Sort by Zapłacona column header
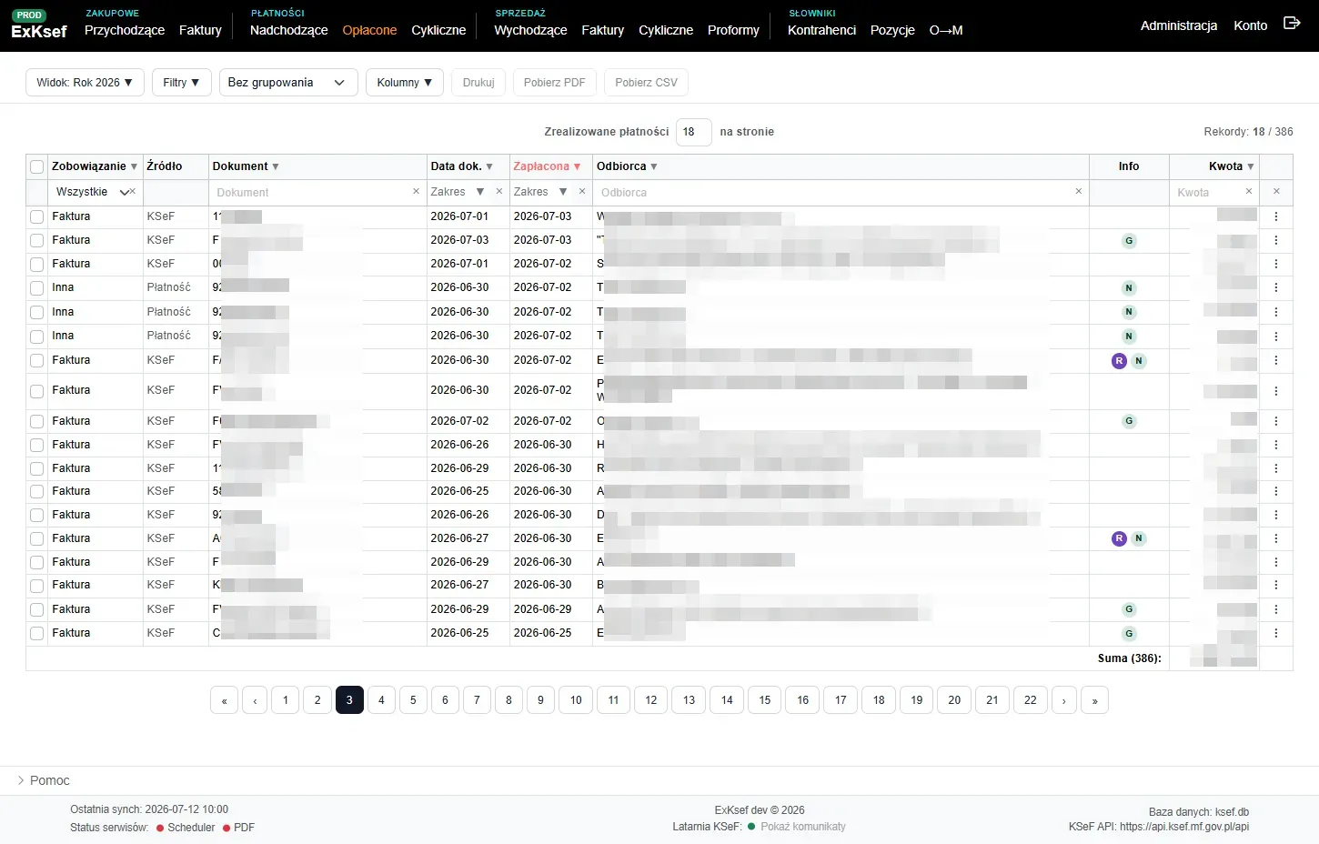The width and height of the screenshot is (1319, 844). [x=547, y=166]
